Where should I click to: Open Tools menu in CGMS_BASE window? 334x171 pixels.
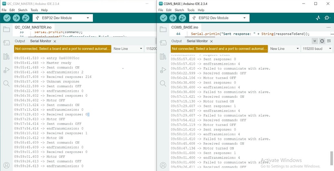pyautogui.click(x=191, y=10)
